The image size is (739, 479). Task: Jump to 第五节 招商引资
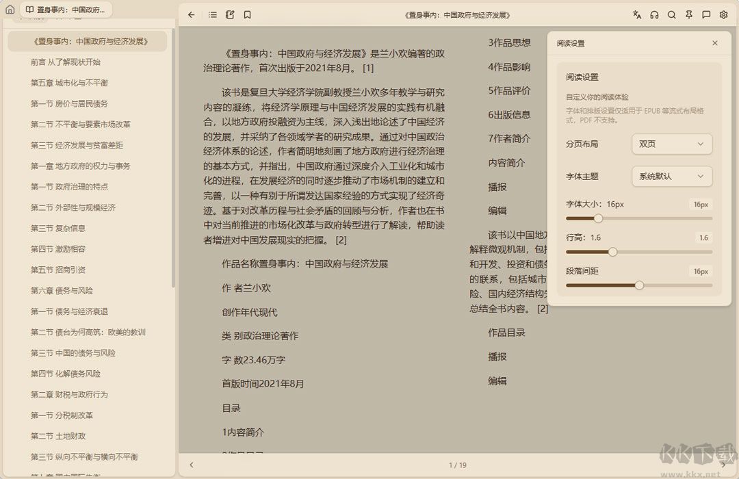click(58, 270)
